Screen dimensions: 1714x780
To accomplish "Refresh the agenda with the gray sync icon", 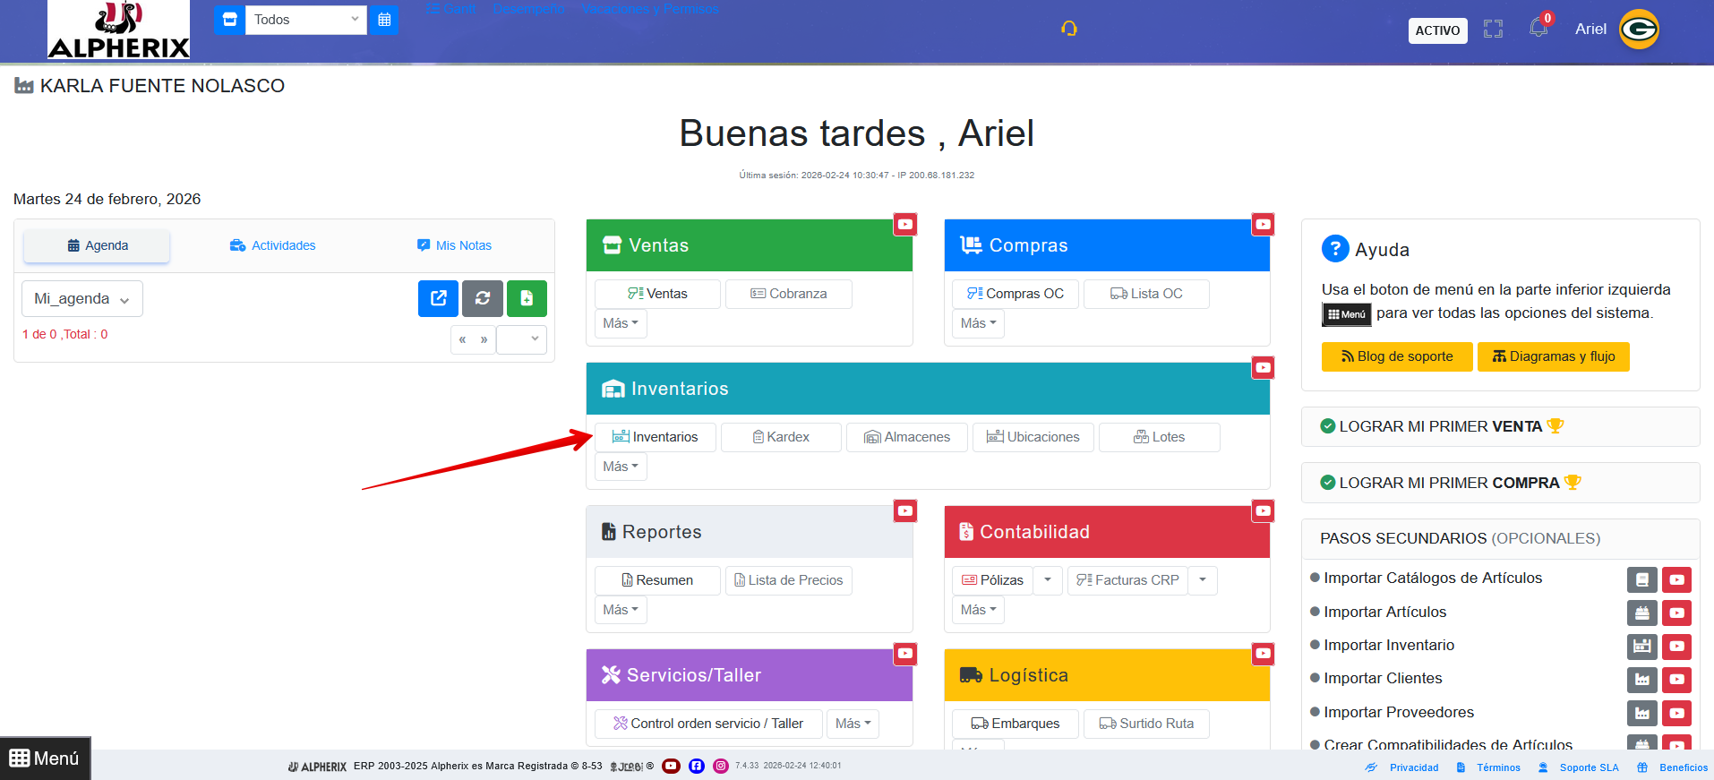I will pyautogui.click(x=483, y=298).
